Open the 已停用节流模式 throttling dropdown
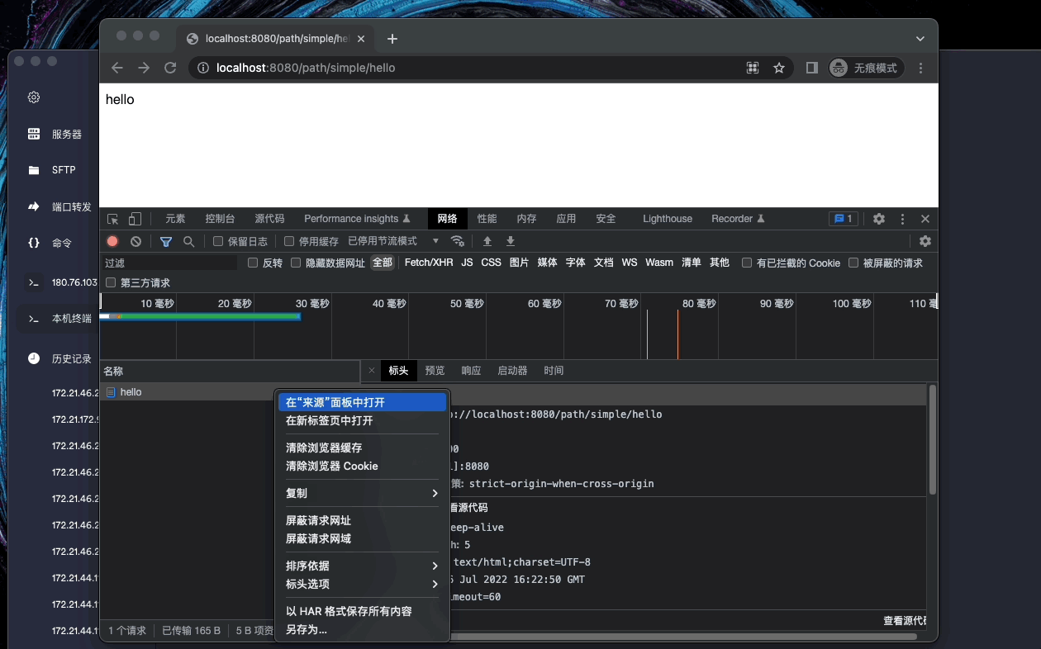1041x649 pixels. point(393,241)
